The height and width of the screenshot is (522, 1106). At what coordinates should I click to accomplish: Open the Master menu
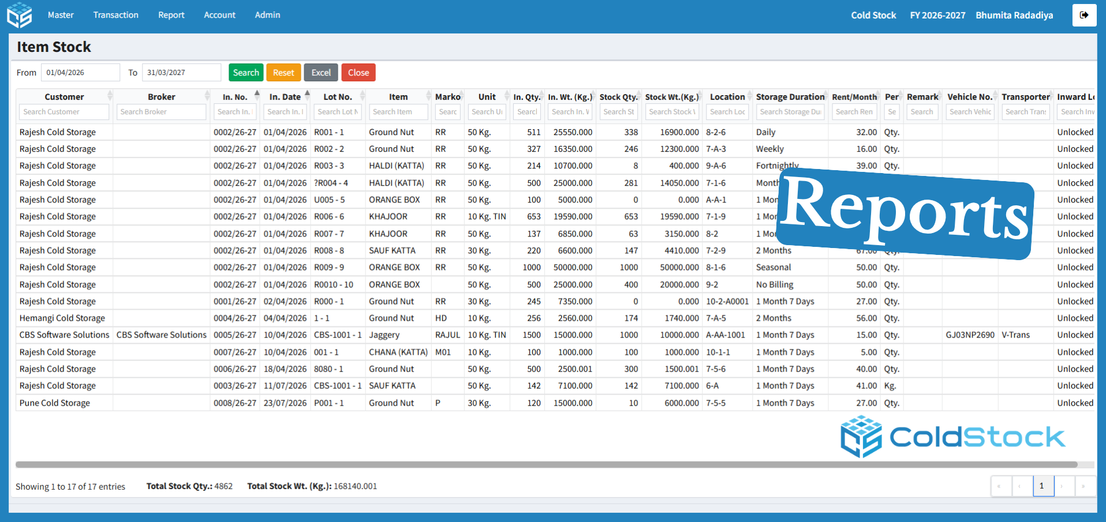[x=61, y=15]
